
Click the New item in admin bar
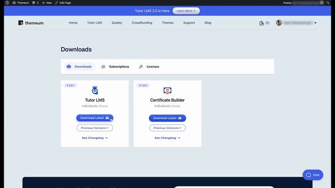pyautogui.click(x=47, y=3)
